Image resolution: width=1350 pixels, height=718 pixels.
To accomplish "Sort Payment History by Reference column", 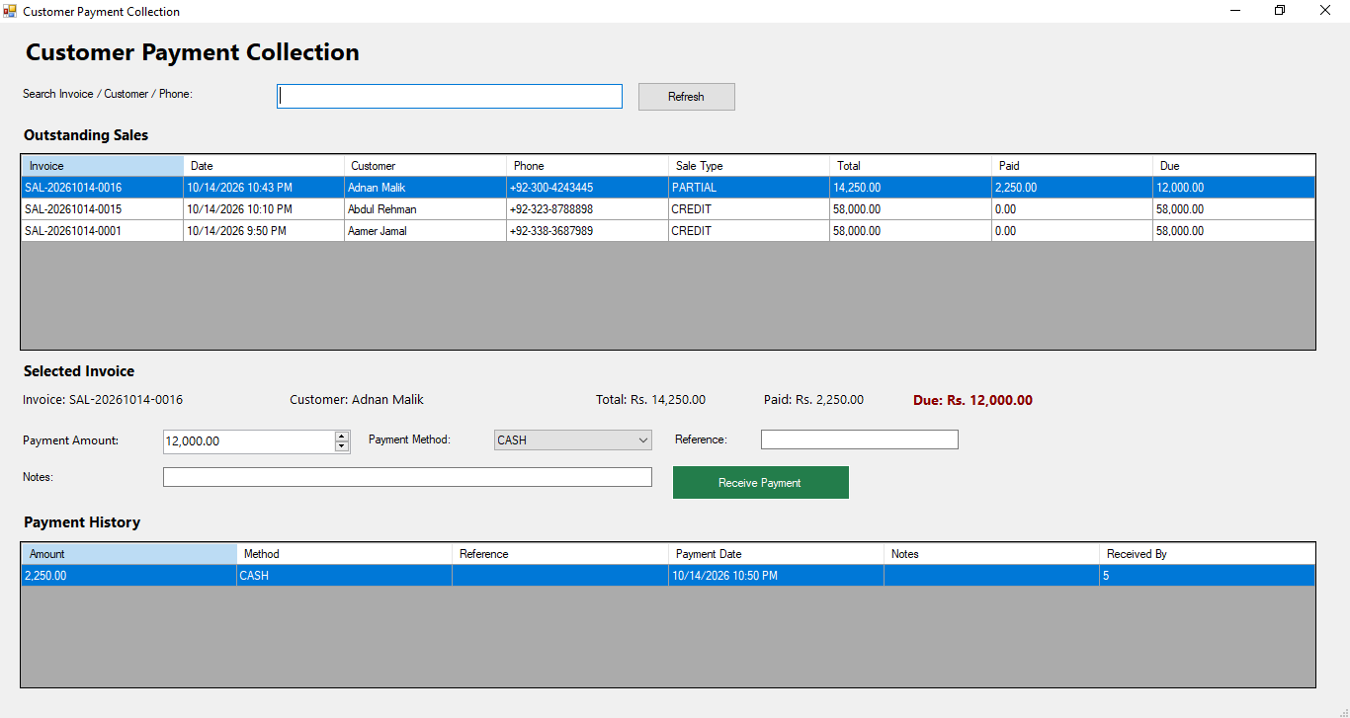I will 560,554.
